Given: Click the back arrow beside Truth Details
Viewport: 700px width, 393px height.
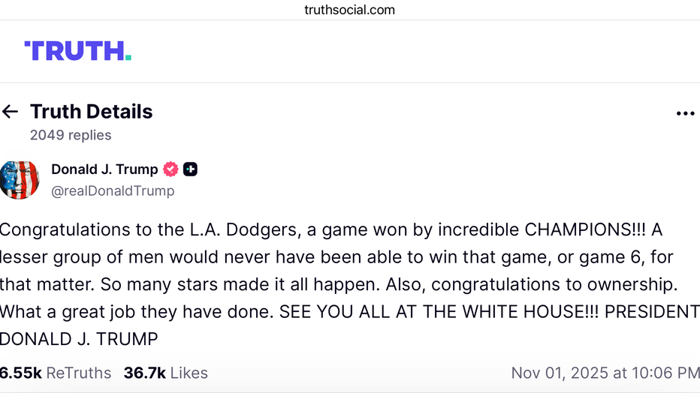Looking at the screenshot, I should pos(10,112).
